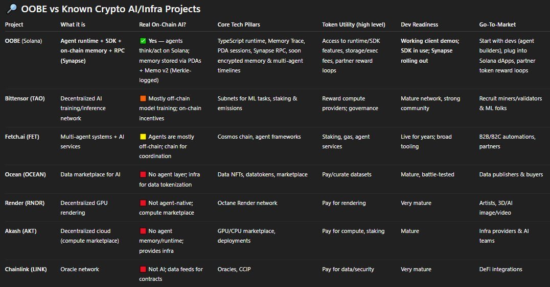
Task: Click the orange square in Bittensor row
Action: 143,99
